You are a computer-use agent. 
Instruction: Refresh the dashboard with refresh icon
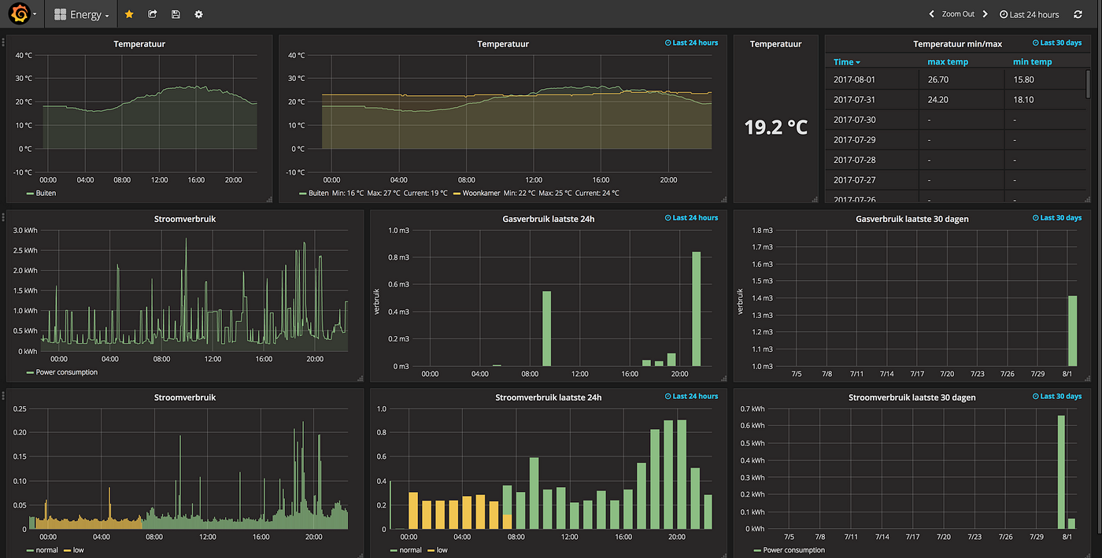click(x=1078, y=14)
